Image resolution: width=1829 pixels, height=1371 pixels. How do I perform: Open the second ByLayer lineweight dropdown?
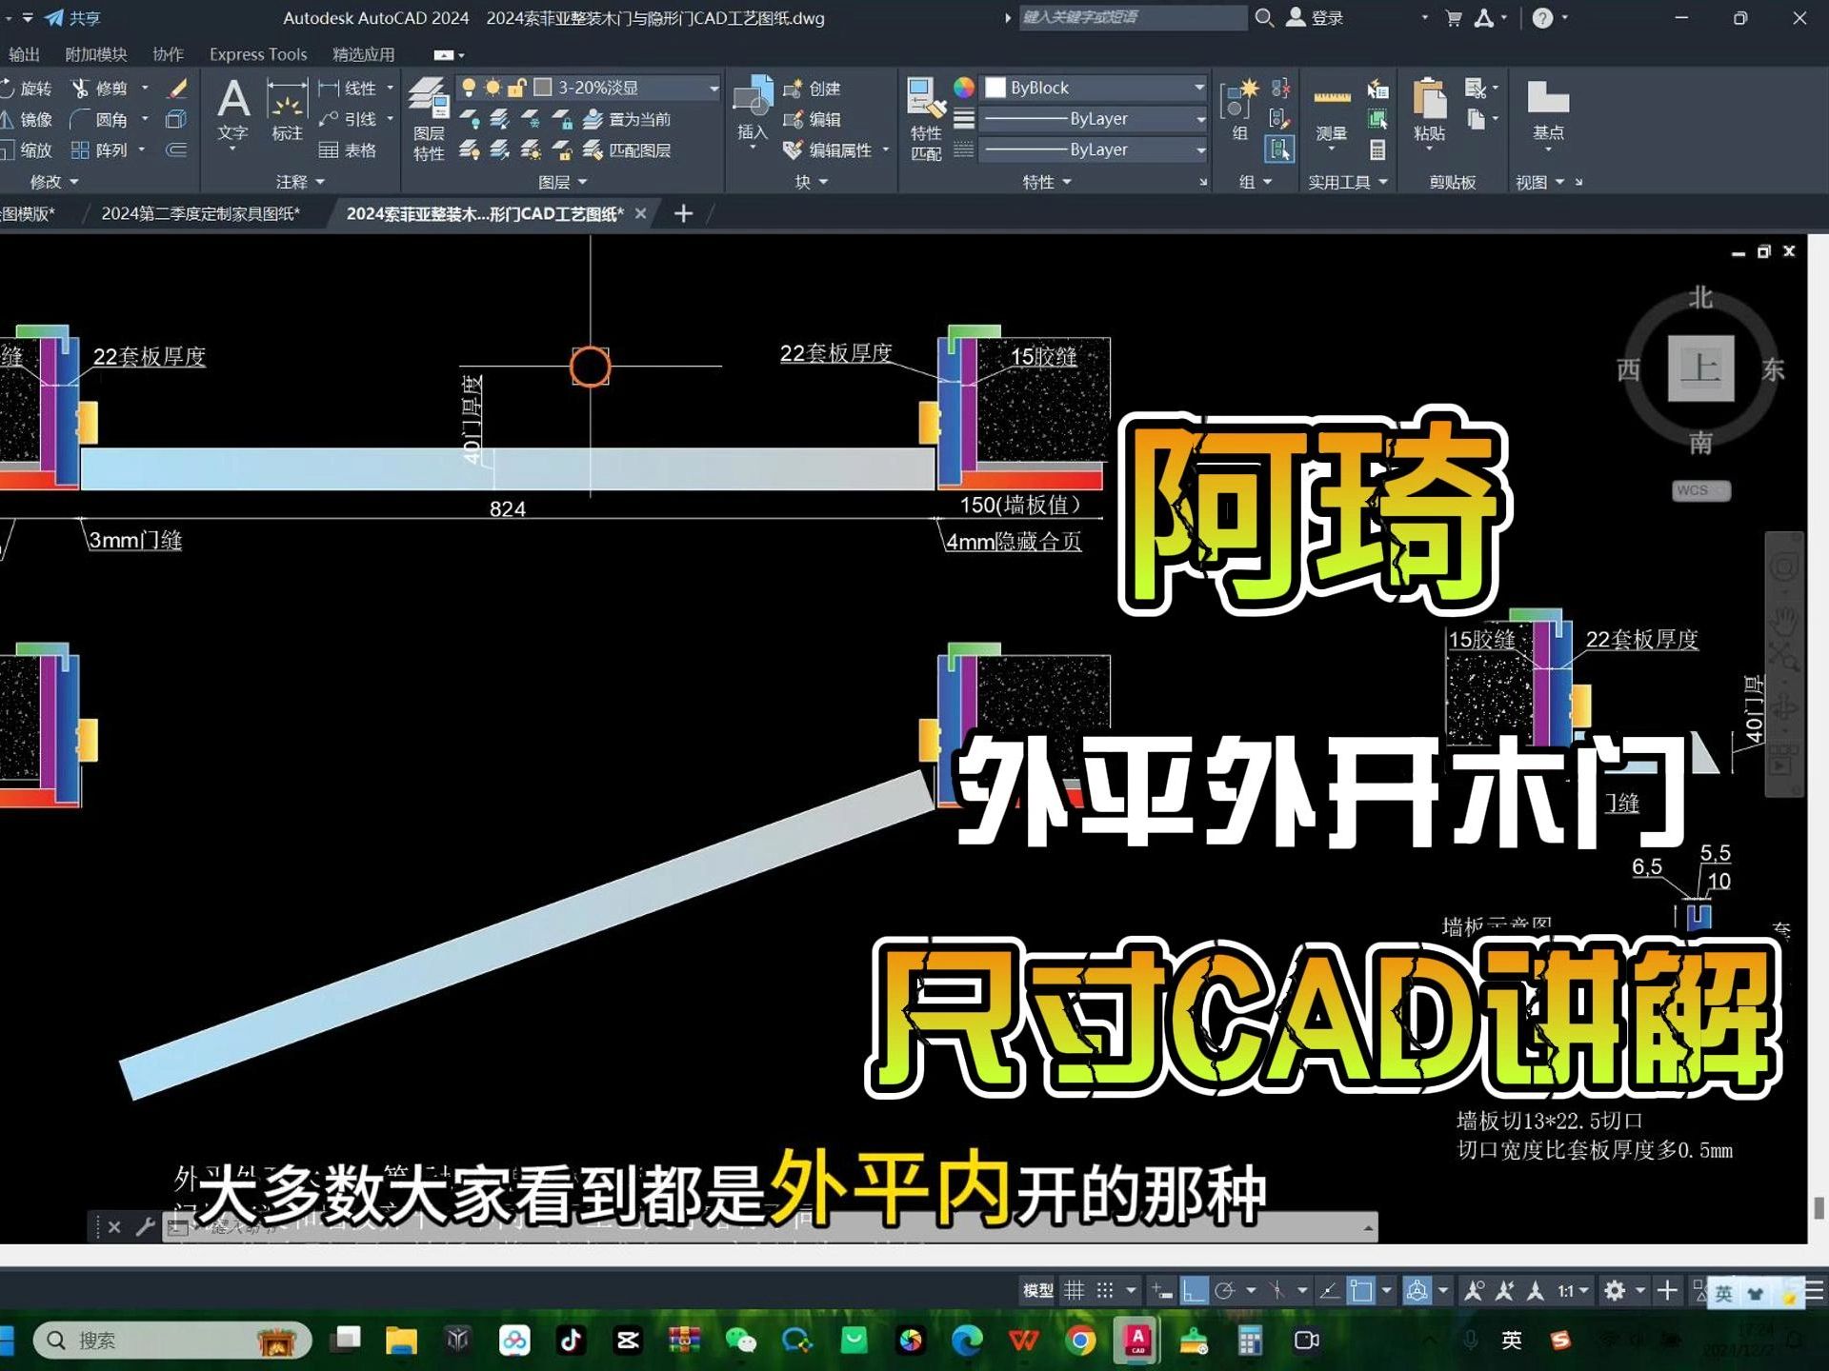[1095, 149]
